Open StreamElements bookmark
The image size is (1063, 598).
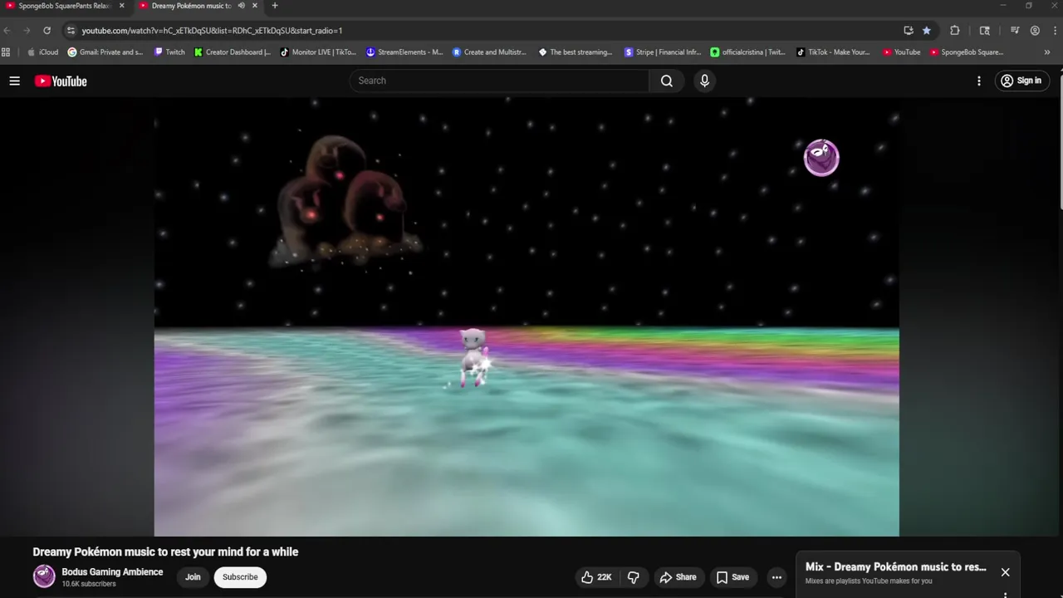(404, 52)
